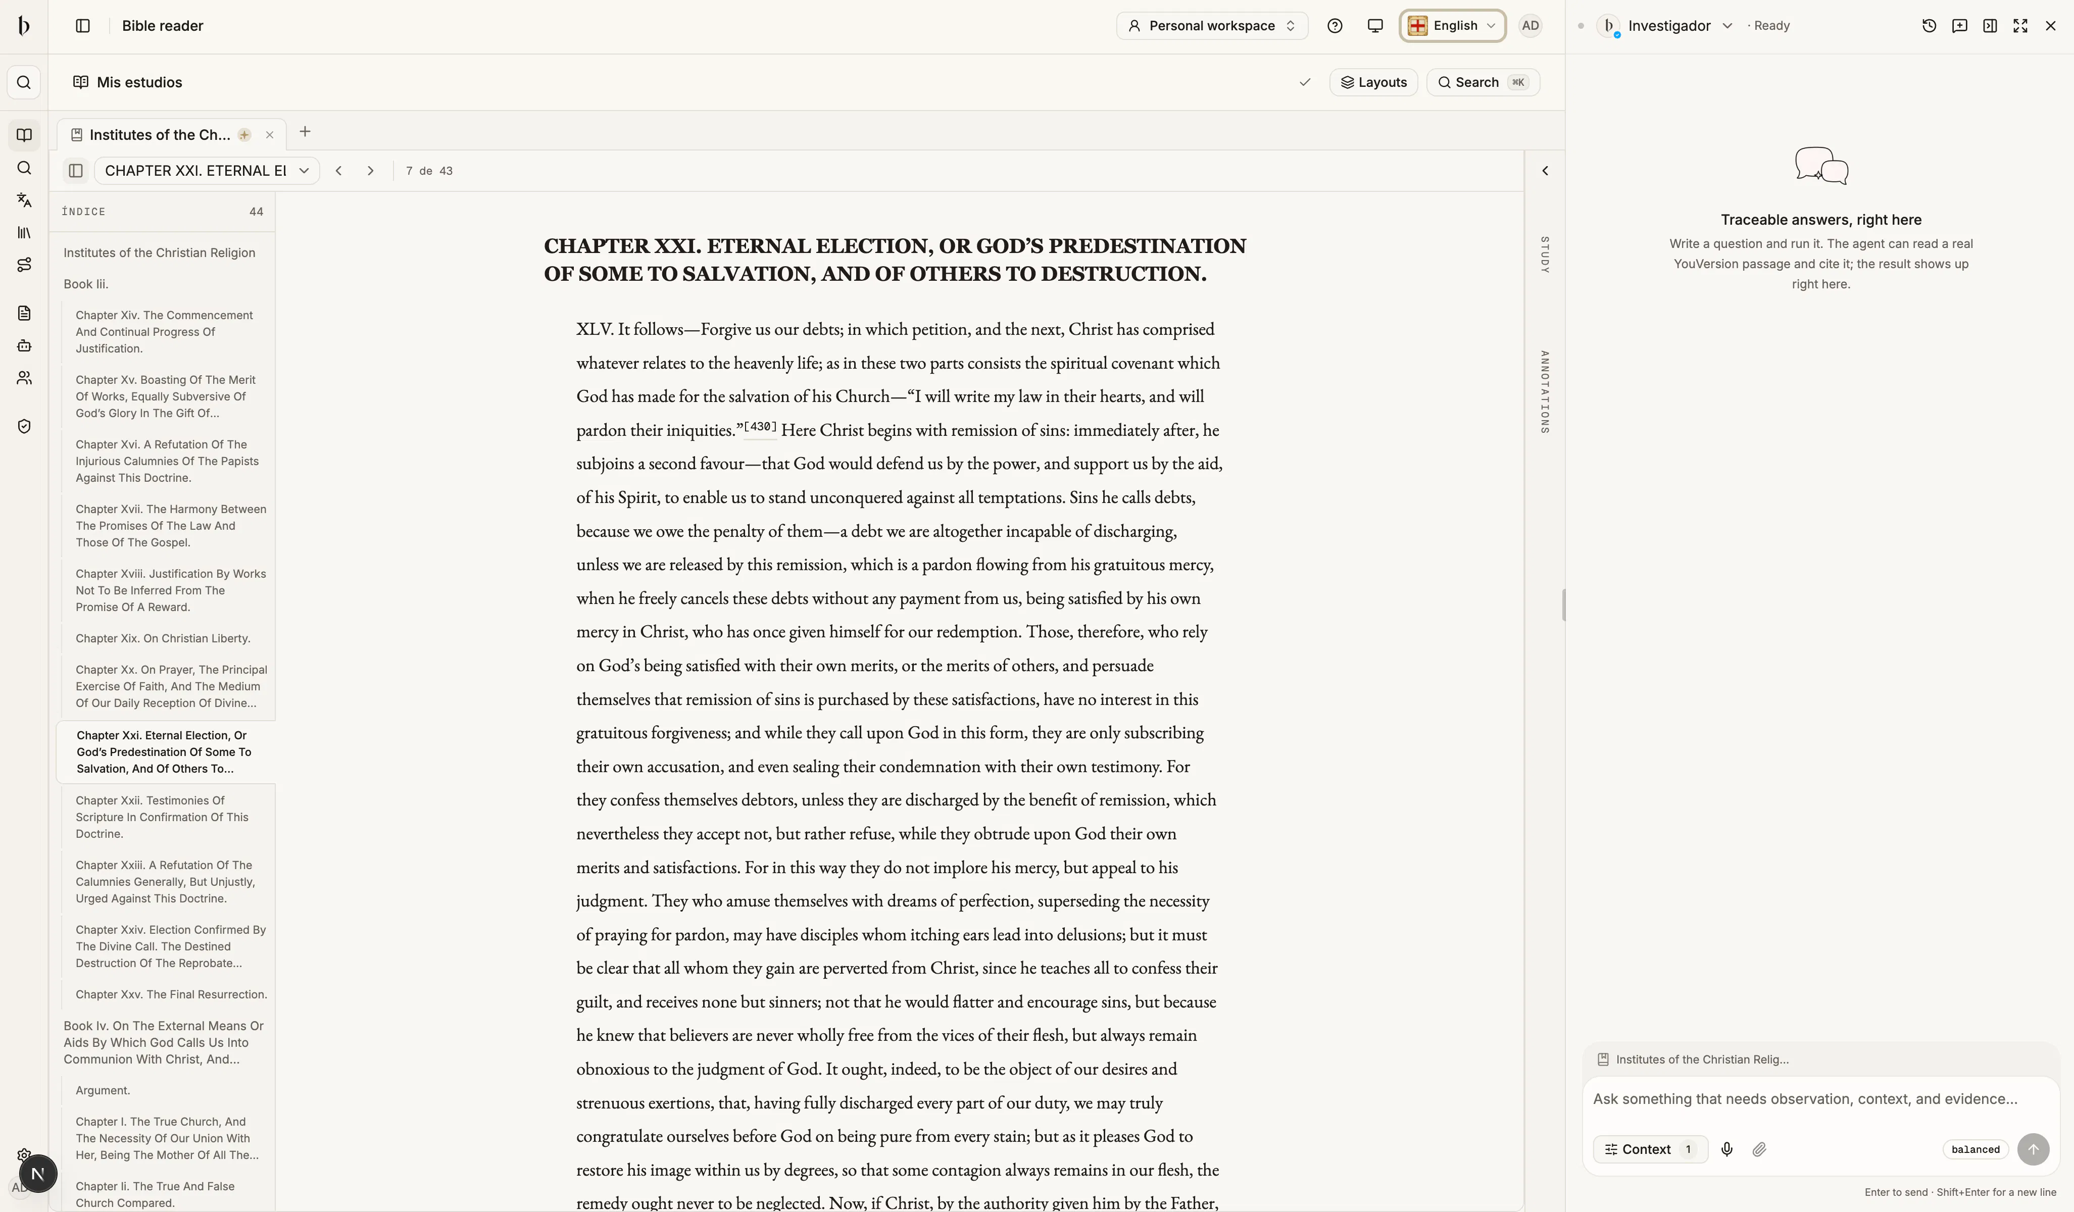This screenshot has width=2074, height=1212.
Task: Open Chapter I. The True Church index entry
Action: point(168,1139)
